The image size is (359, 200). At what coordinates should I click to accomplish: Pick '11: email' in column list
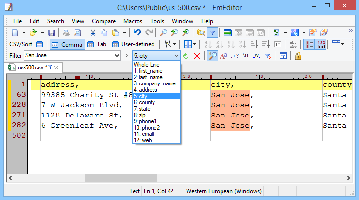click(x=156, y=134)
